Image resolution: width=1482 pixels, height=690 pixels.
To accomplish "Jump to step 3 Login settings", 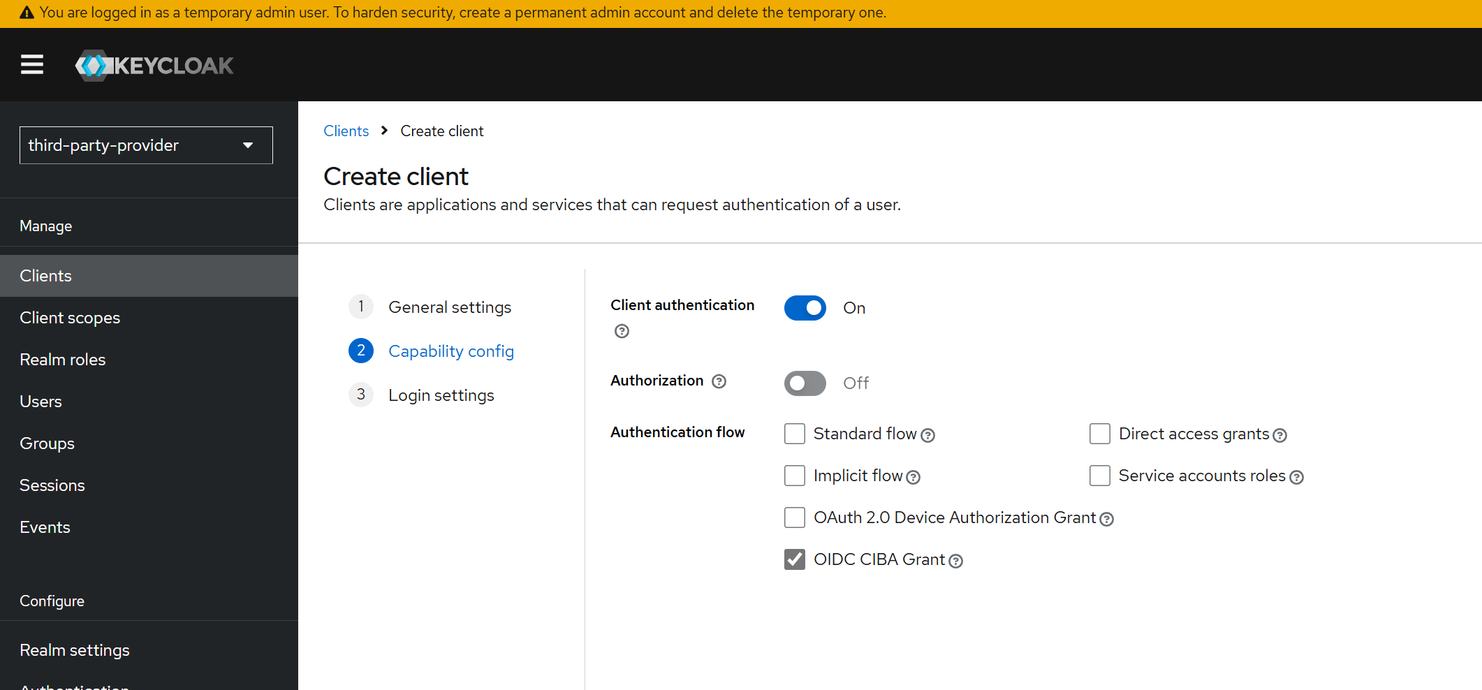I will coord(421,395).
